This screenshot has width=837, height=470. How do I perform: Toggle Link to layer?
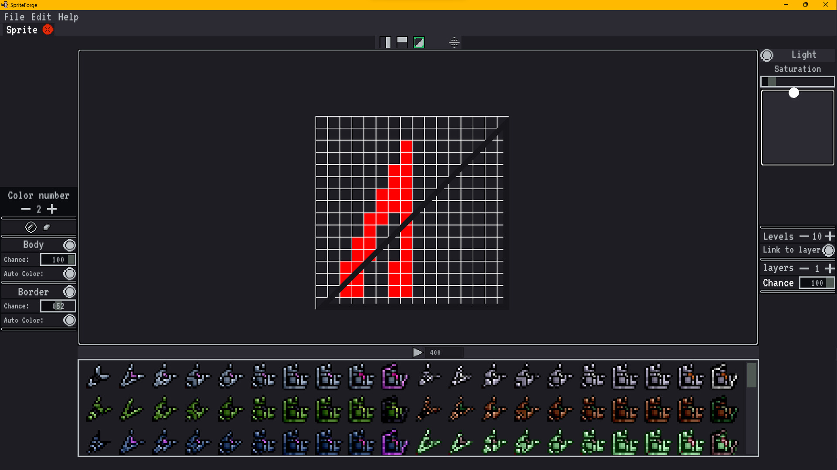coord(829,250)
